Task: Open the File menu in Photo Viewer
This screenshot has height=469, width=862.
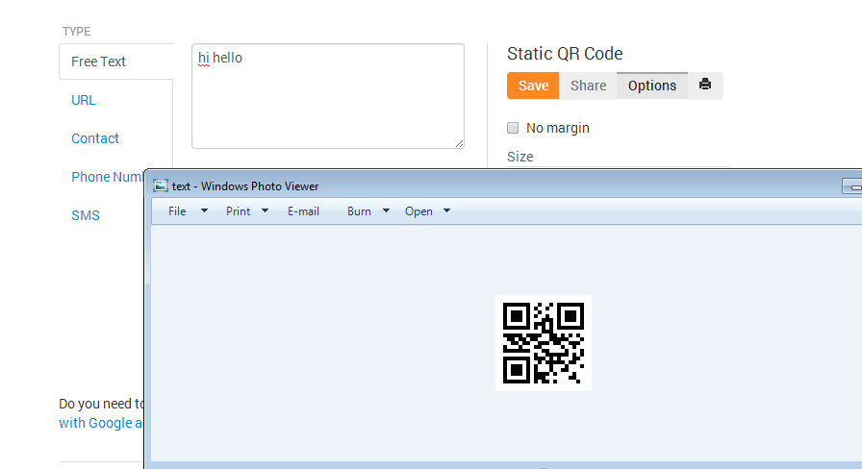Action: 177,211
